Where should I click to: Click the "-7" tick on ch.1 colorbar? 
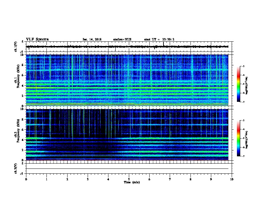243,102
